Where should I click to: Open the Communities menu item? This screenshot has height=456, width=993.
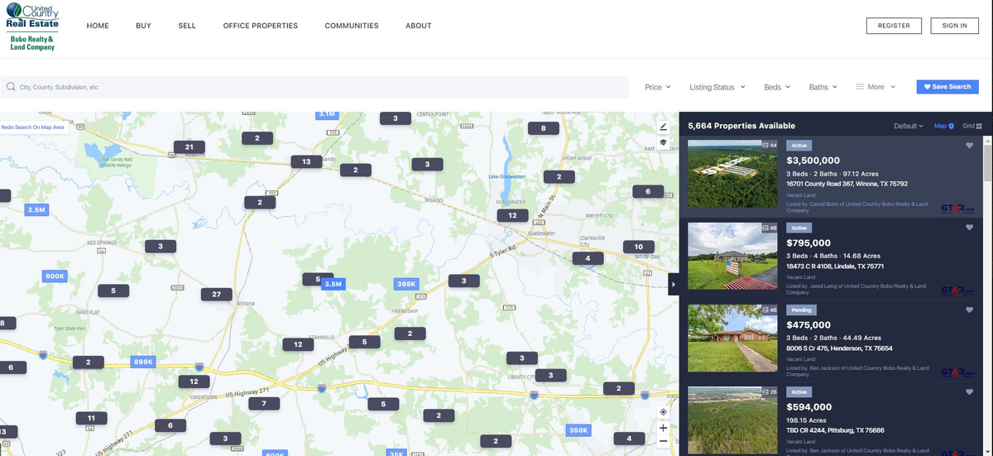pos(352,26)
